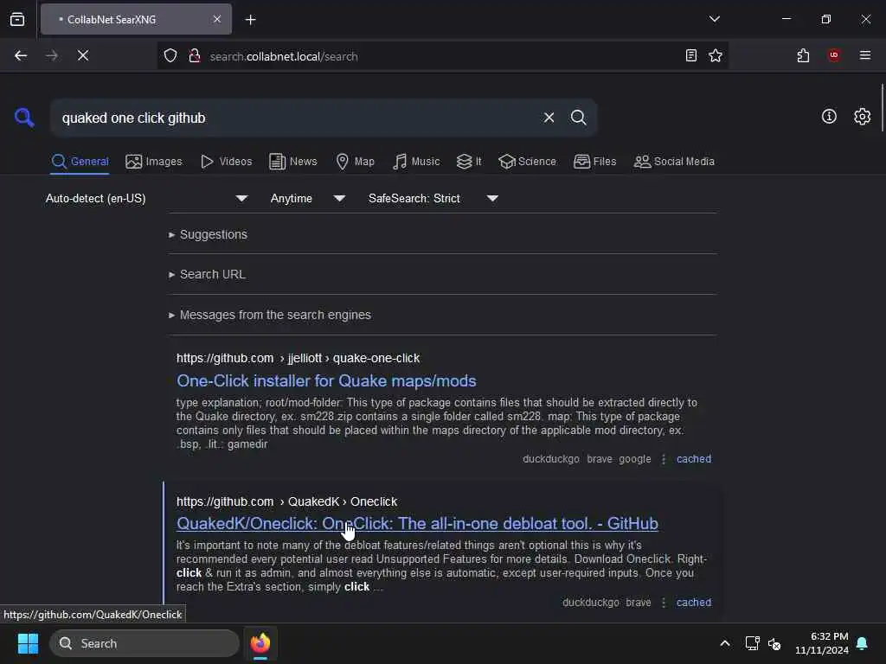Open notifications bell icon
Screen dimensions: 886x664
coord(862,643)
